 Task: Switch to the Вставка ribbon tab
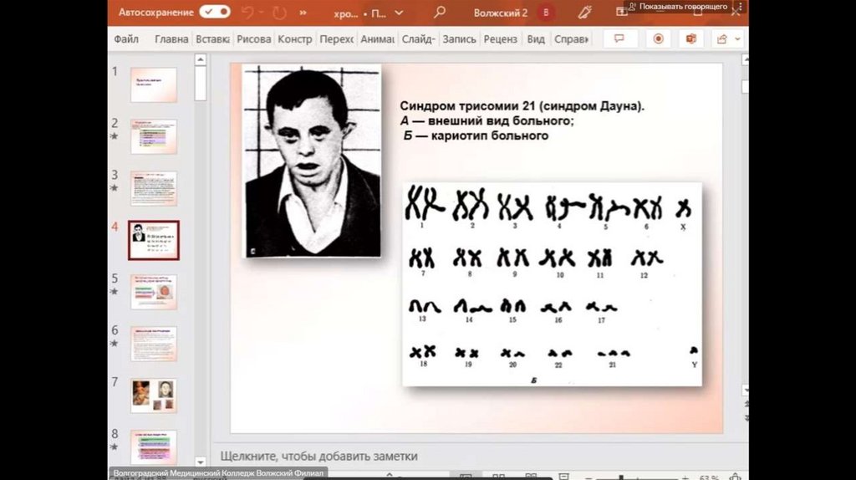[212, 38]
